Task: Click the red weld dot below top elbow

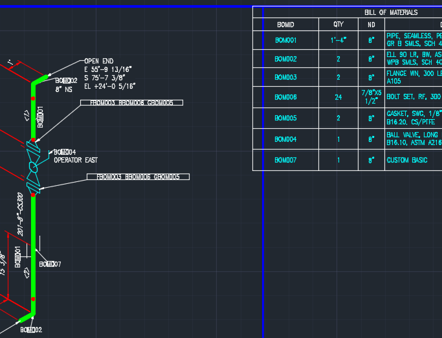Action: click(x=33, y=98)
